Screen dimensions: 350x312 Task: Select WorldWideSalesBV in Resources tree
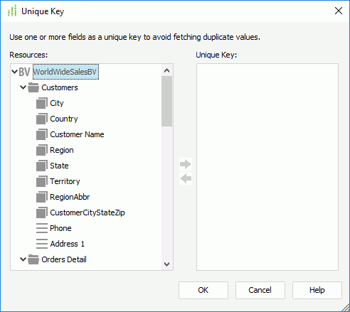[x=65, y=72]
